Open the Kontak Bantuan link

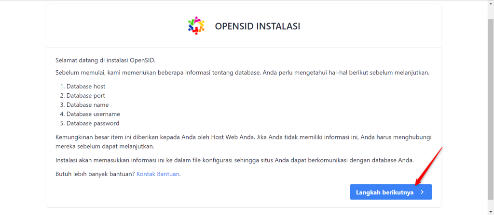[158, 174]
